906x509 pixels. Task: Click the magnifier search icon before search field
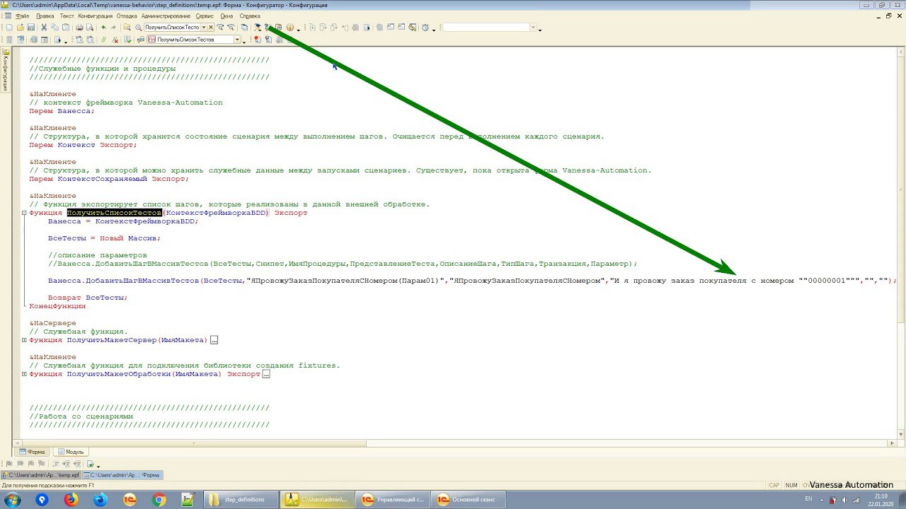pos(138,28)
